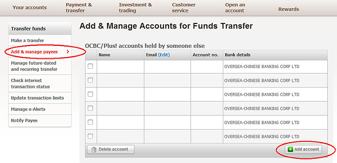Click the Edit link in Email column
This screenshot has height=163, width=337.
tap(164, 55)
